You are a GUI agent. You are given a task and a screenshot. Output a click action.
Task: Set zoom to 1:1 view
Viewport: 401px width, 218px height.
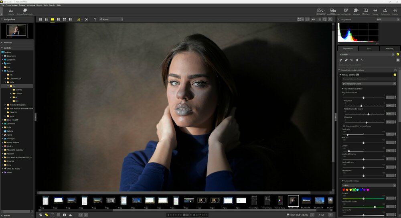click(307, 19)
